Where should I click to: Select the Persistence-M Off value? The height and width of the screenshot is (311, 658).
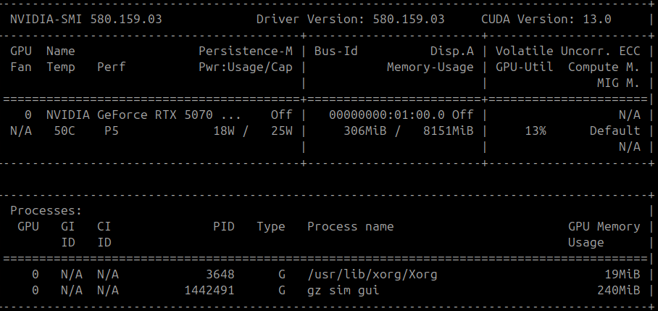pos(282,115)
